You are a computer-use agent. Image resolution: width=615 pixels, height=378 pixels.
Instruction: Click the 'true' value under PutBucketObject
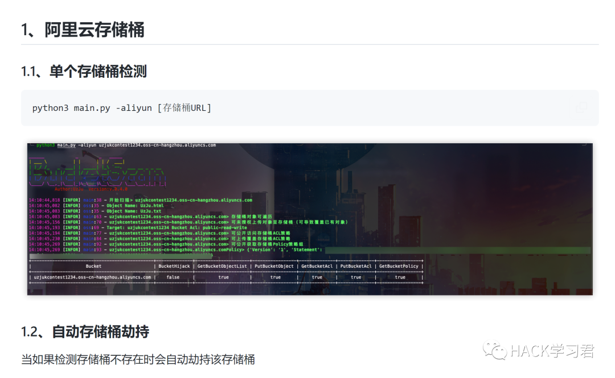[x=276, y=277]
